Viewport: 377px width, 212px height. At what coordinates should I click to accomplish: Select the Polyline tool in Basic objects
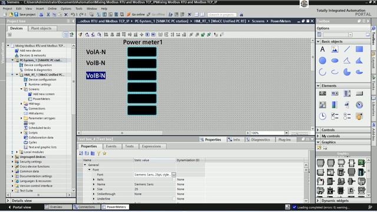click(x=347, y=61)
